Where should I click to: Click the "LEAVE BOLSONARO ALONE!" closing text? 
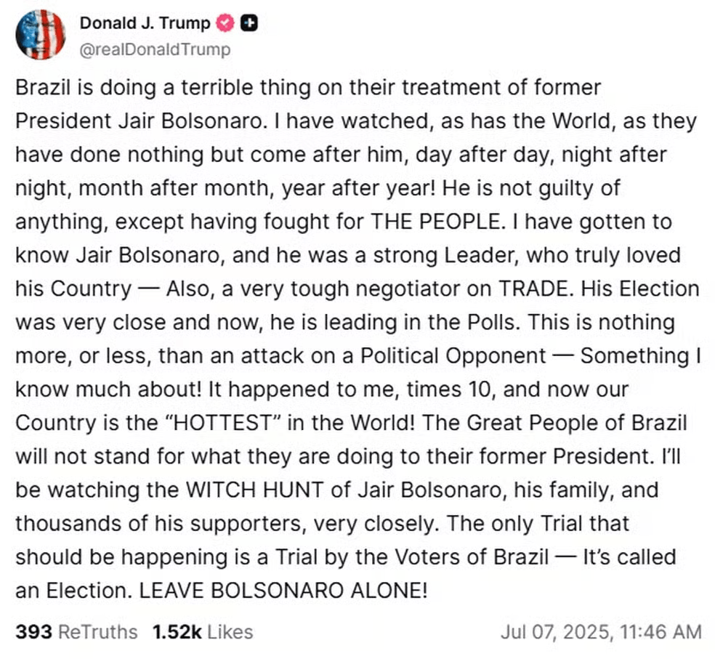[283, 590]
